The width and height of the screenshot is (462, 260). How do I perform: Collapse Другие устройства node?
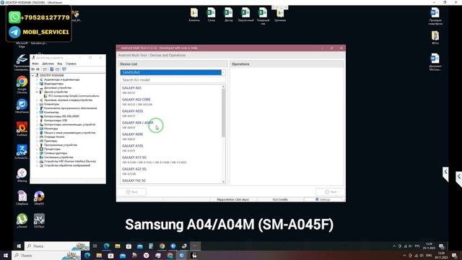[x=37, y=92]
